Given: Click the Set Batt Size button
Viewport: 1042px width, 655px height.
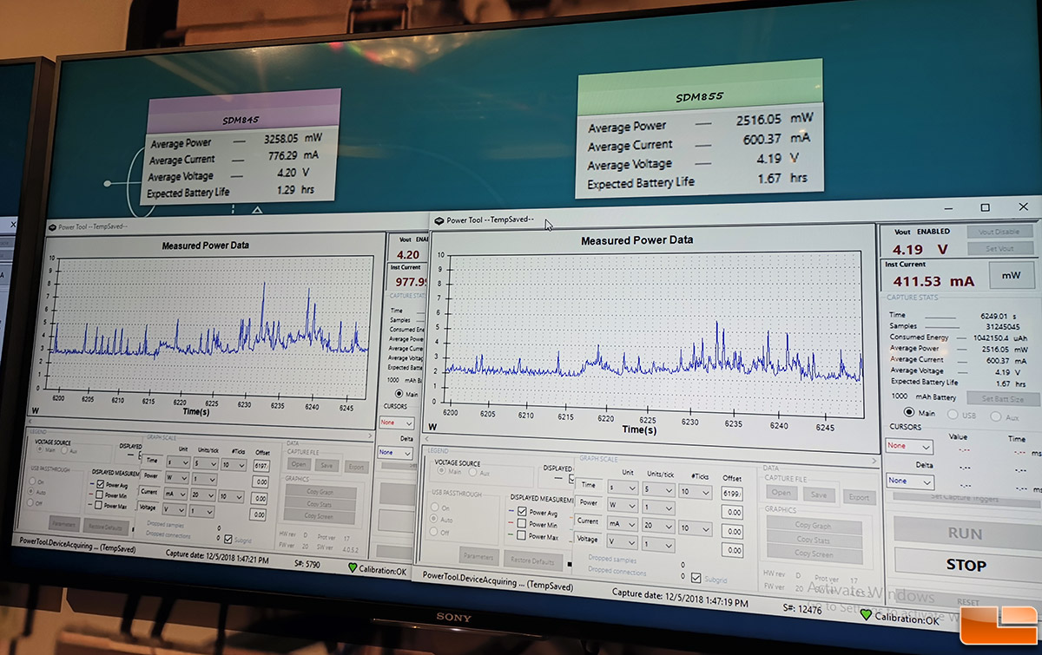Looking at the screenshot, I should click(1003, 398).
